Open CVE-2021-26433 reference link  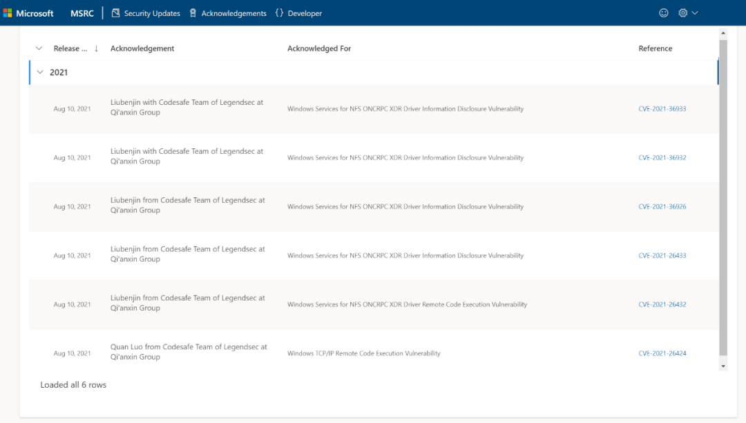pos(662,256)
